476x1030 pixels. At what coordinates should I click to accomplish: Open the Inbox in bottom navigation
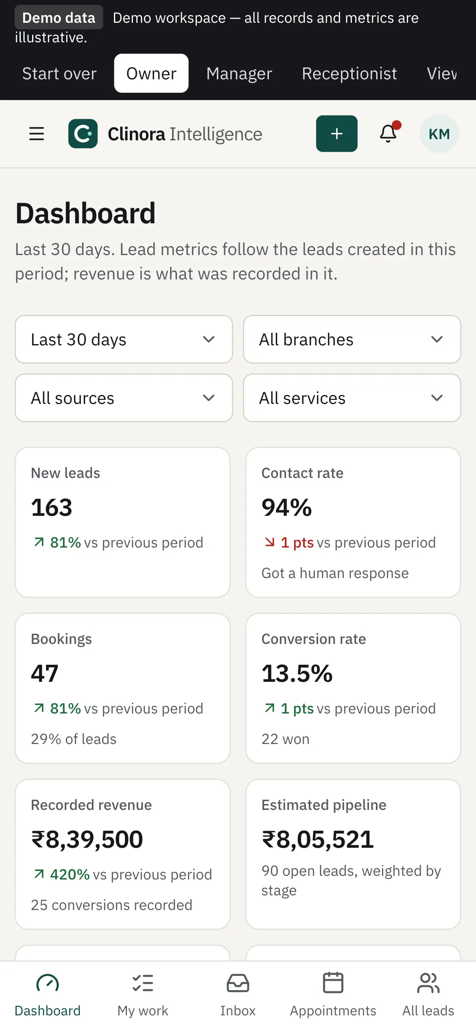click(238, 995)
